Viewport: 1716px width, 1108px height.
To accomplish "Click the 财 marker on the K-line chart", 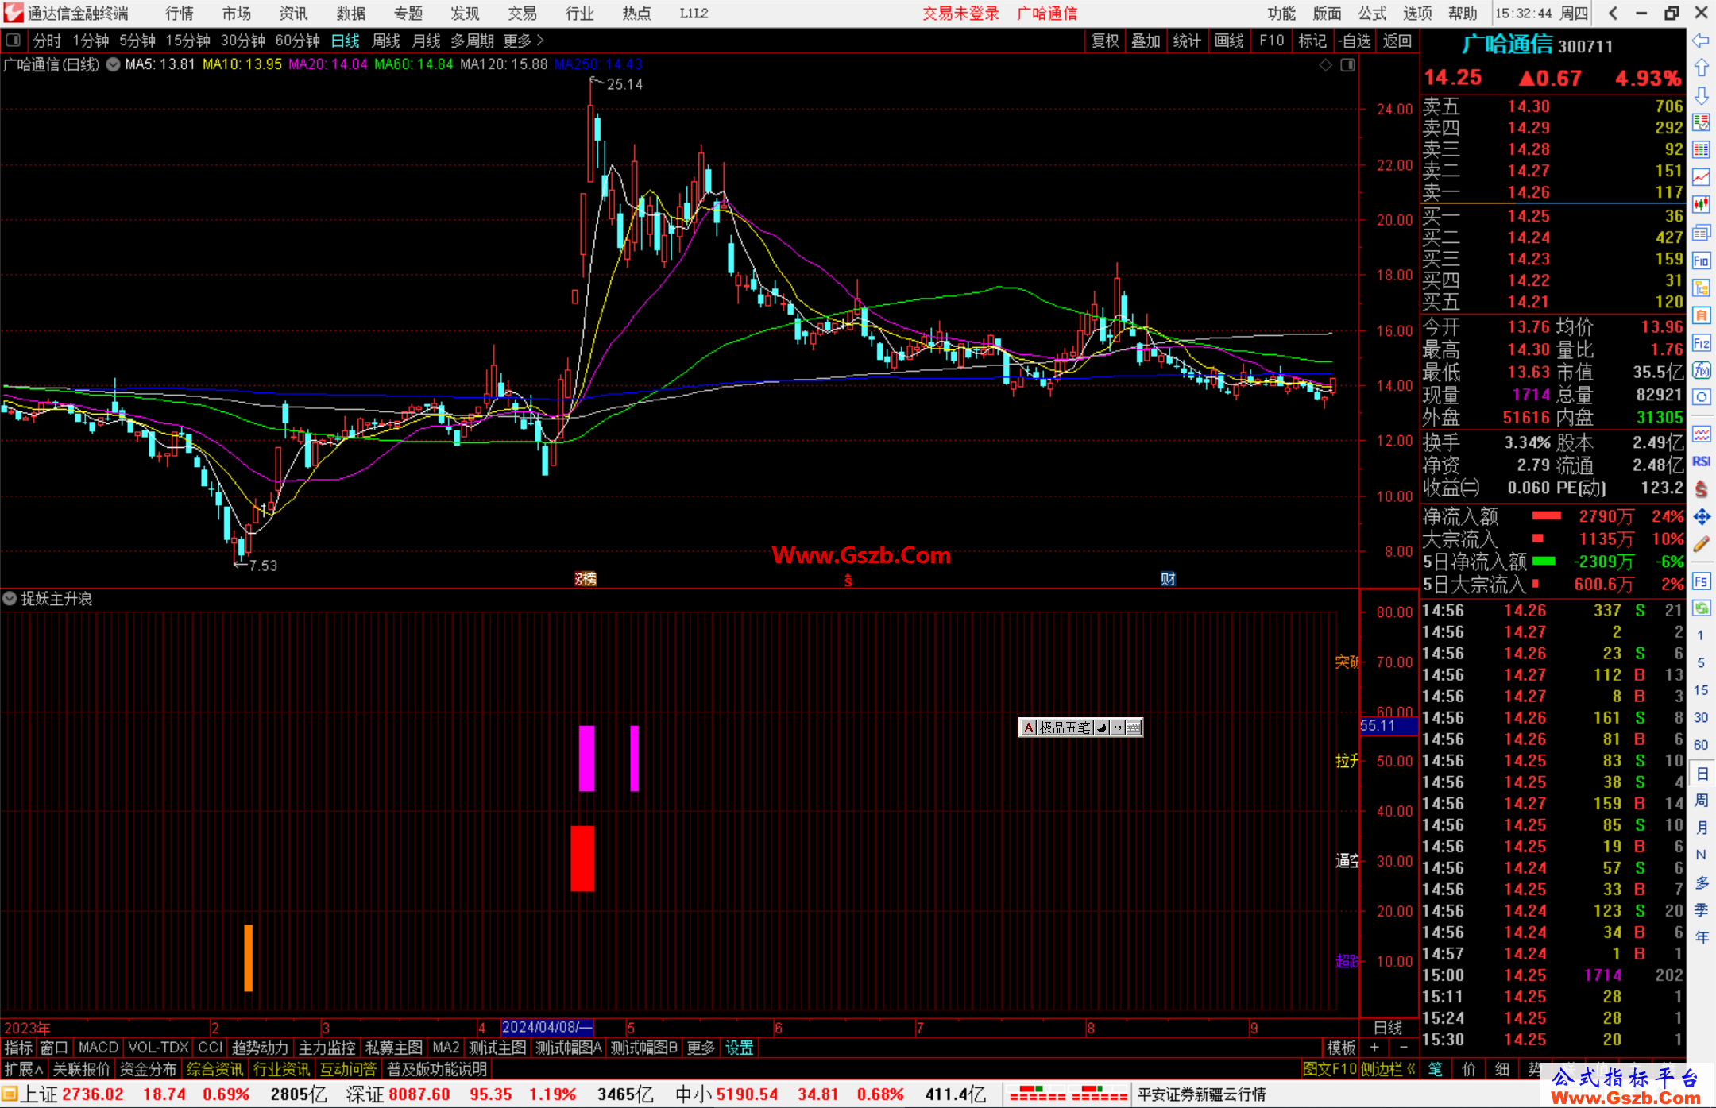I will (1167, 579).
